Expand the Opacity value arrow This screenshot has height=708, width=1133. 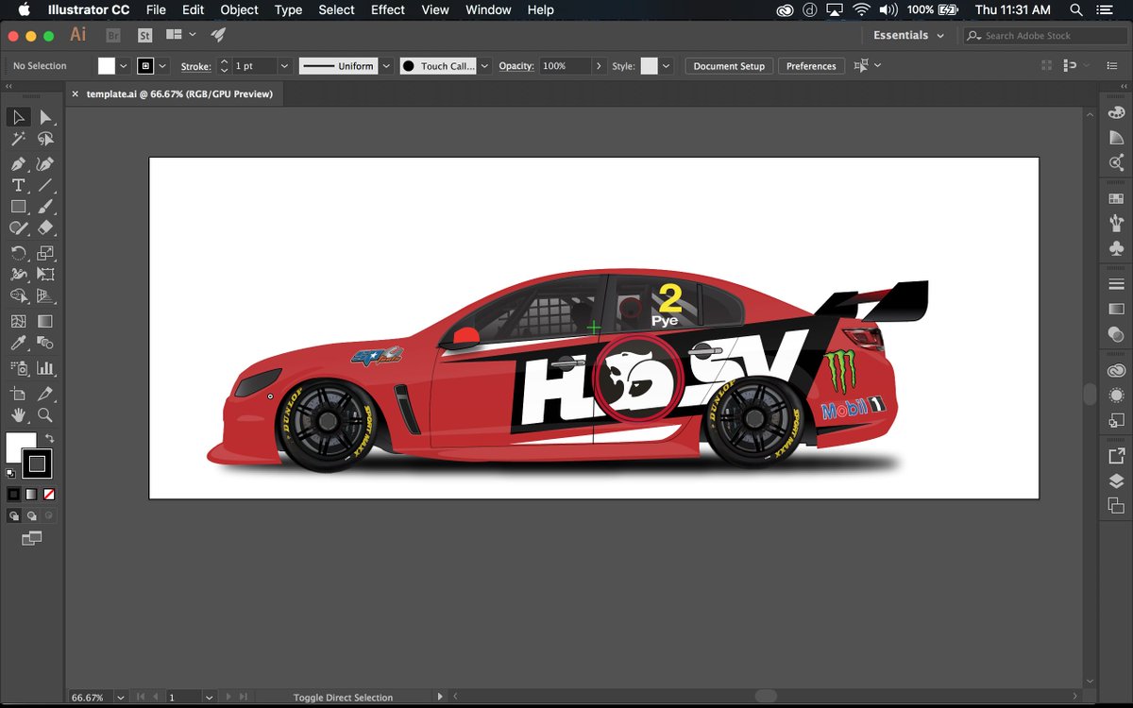click(x=599, y=66)
